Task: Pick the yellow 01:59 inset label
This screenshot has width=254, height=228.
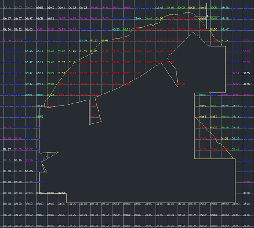Action: [214, 117]
